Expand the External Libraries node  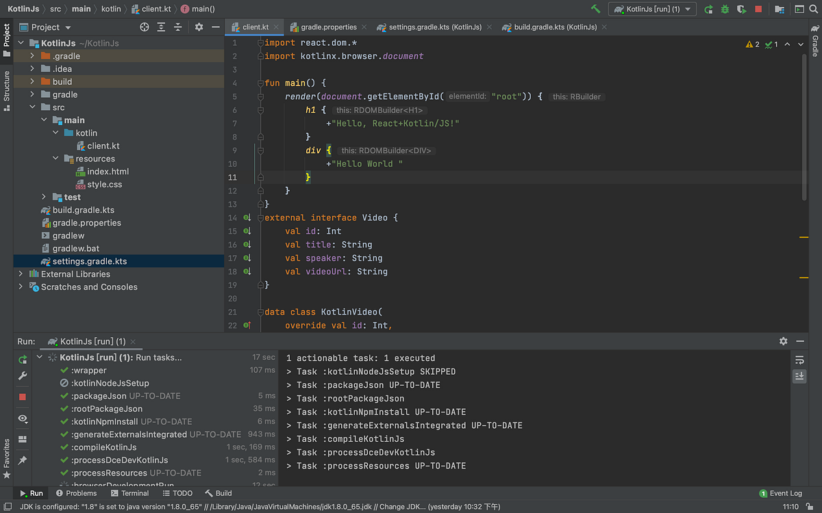tap(21, 274)
